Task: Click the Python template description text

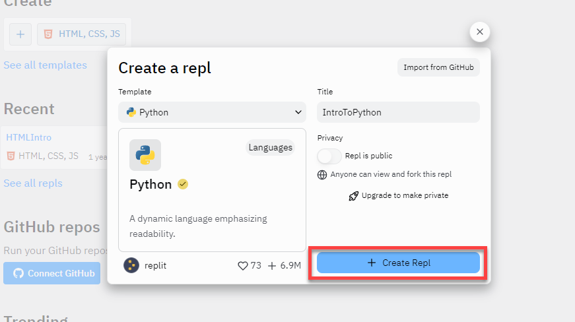Action: tap(198, 226)
